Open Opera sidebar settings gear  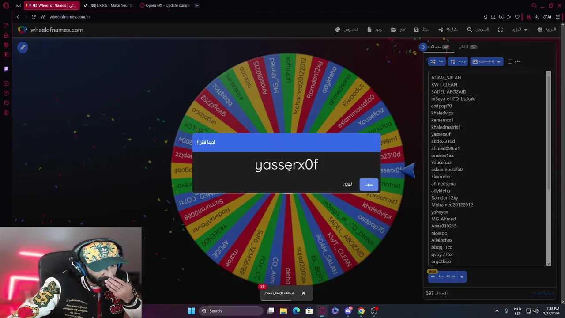[x=6, y=113]
